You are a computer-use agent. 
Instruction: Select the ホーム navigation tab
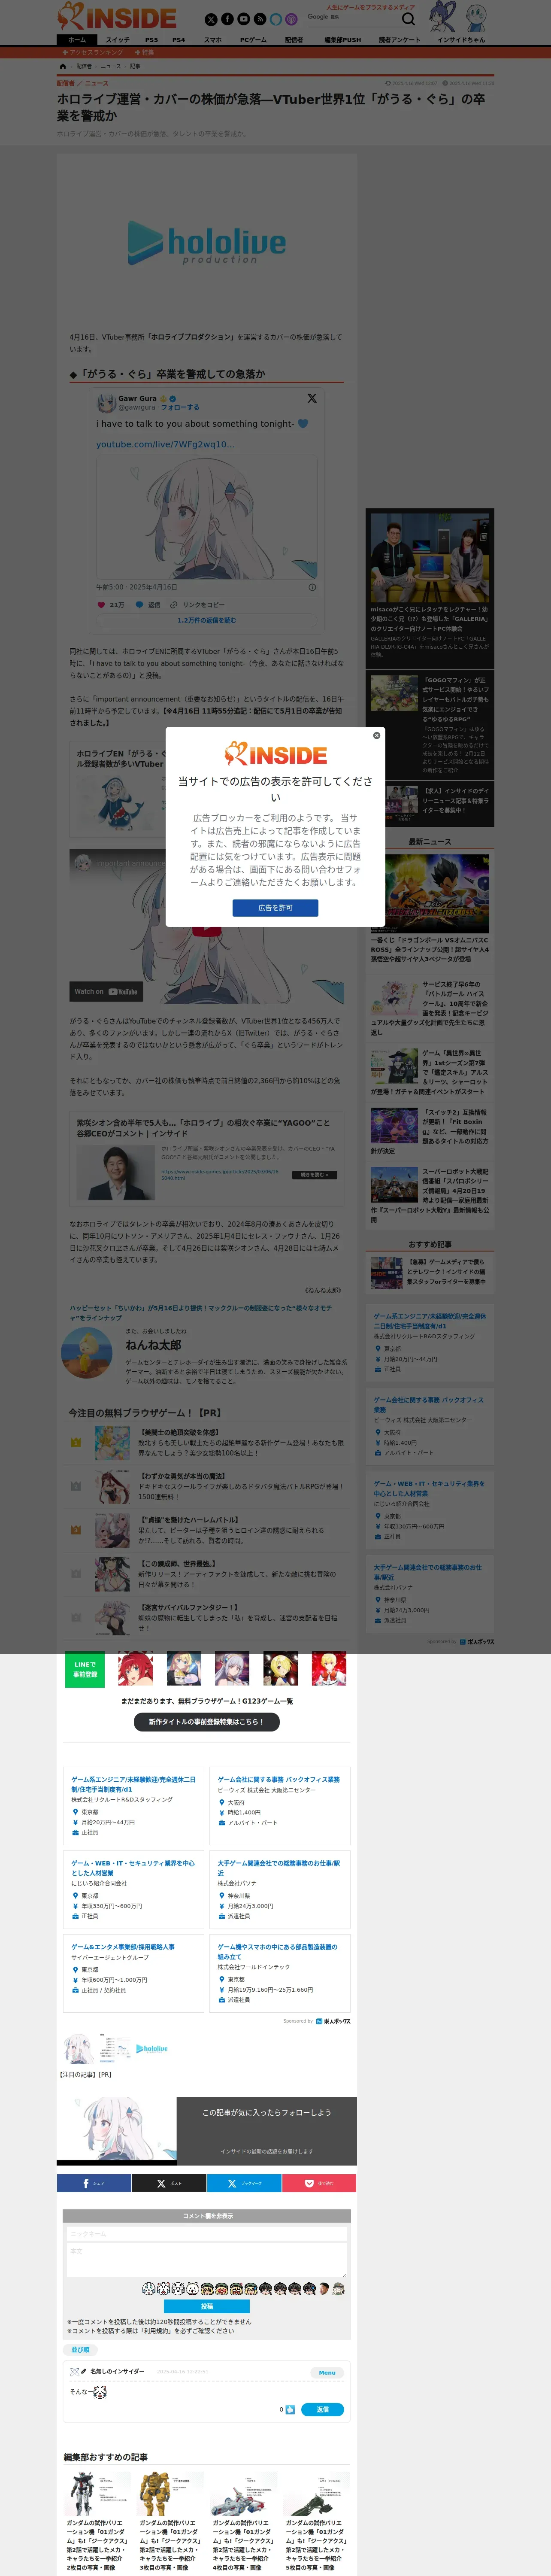(77, 40)
